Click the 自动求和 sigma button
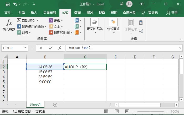This screenshot has height=115, width=184. (x=26, y=20)
